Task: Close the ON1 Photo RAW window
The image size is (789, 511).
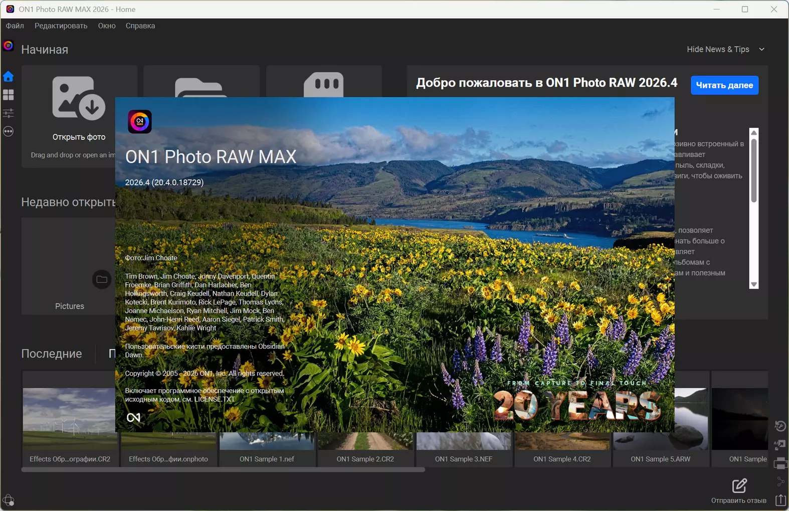Action: point(774,9)
